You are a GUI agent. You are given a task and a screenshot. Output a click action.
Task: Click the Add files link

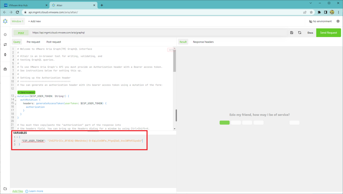[18, 191]
